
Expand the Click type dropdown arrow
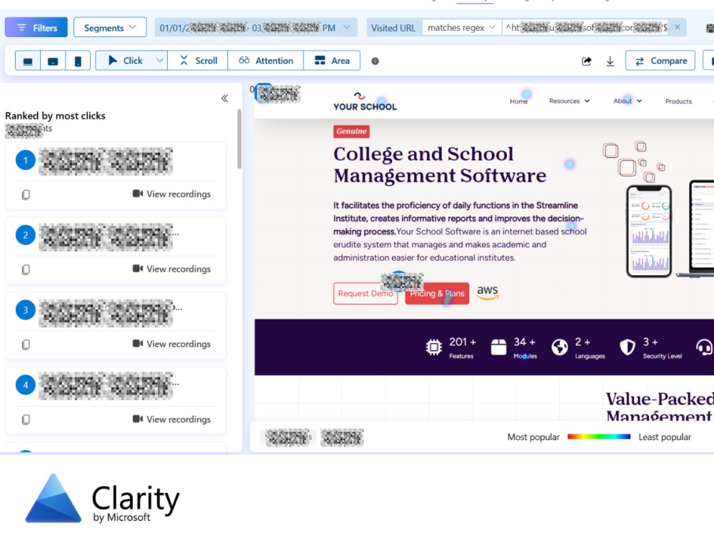click(x=159, y=60)
